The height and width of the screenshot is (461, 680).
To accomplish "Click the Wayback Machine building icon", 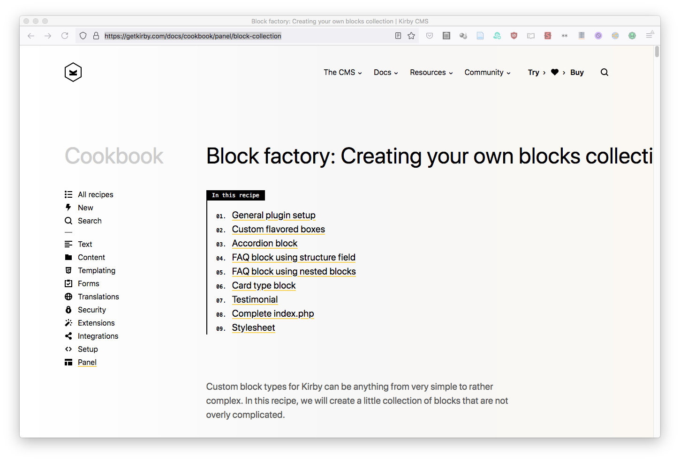I will [x=446, y=36].
